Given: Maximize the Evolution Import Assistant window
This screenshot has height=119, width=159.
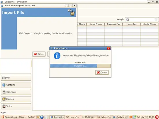Looking at the screenshot, I should [71, 6].
